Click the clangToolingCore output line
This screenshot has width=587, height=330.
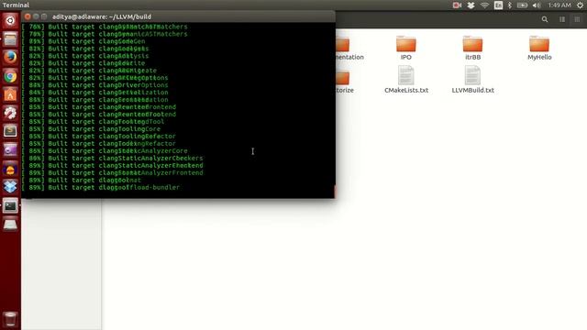point(91,129)
